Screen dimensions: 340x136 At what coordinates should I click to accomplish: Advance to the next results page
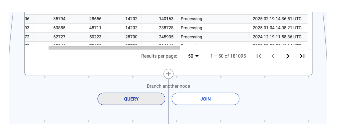(288, 56)
